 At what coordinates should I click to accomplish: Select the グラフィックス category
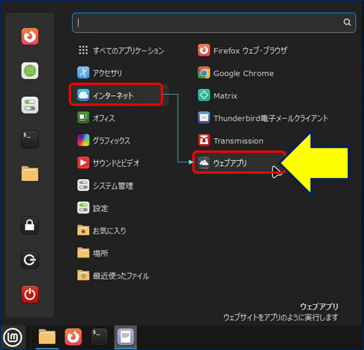pos(104,140)
